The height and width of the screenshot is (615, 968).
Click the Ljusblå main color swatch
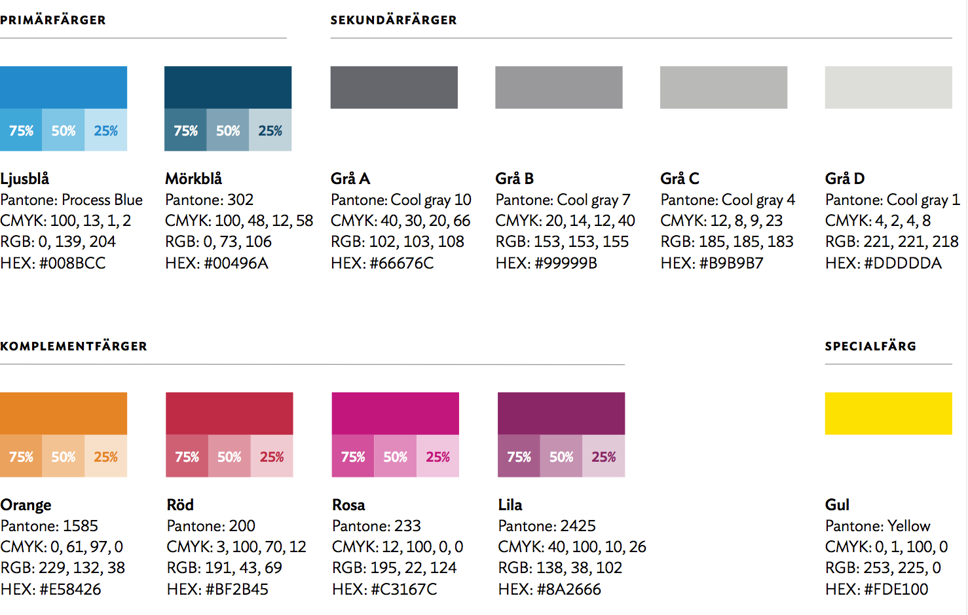point(64,87)
